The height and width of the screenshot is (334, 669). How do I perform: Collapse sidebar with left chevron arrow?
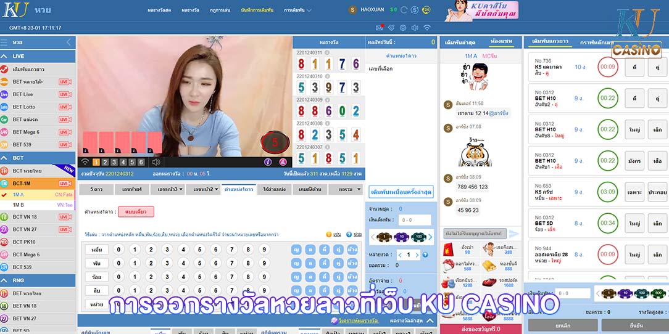point(69,42)
